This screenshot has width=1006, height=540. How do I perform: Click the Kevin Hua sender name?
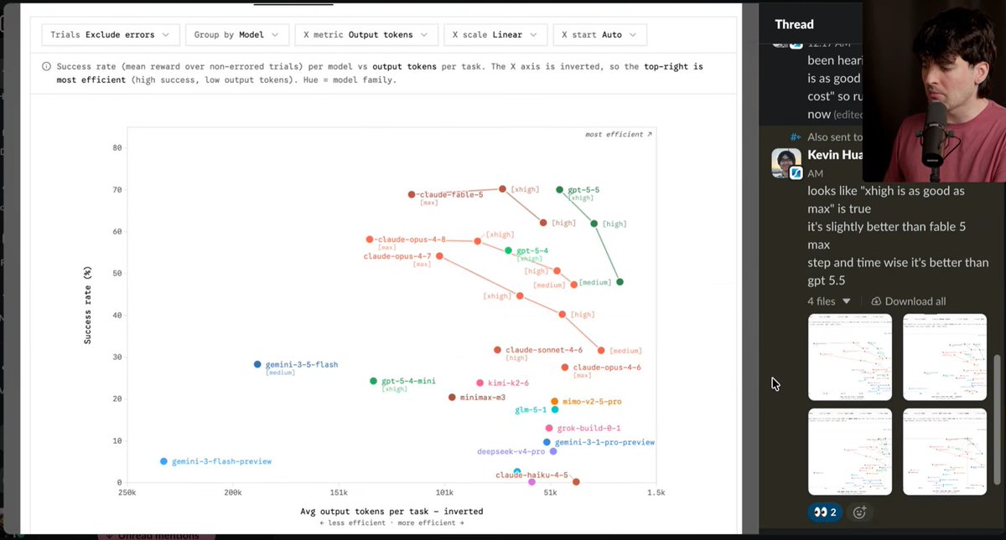834,155
